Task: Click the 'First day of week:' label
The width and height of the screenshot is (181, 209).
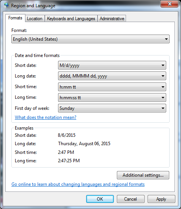Action: coord(32,108)
